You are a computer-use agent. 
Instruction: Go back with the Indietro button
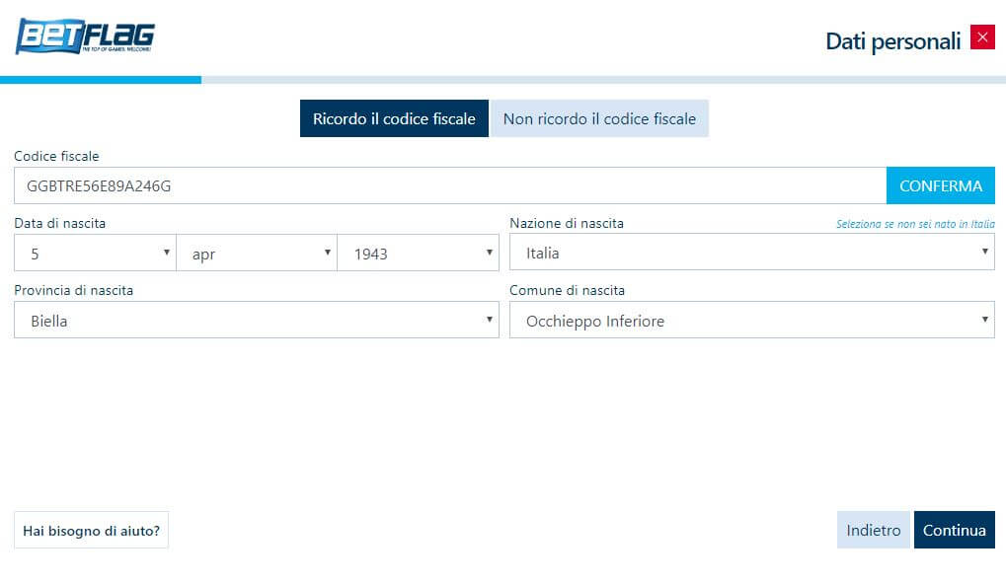(873, 530)
